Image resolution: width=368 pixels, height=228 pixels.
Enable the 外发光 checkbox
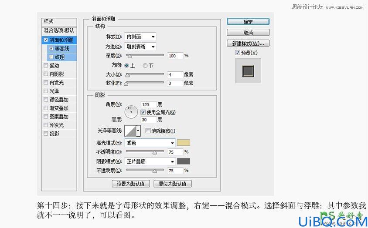(x=46, y=125)
